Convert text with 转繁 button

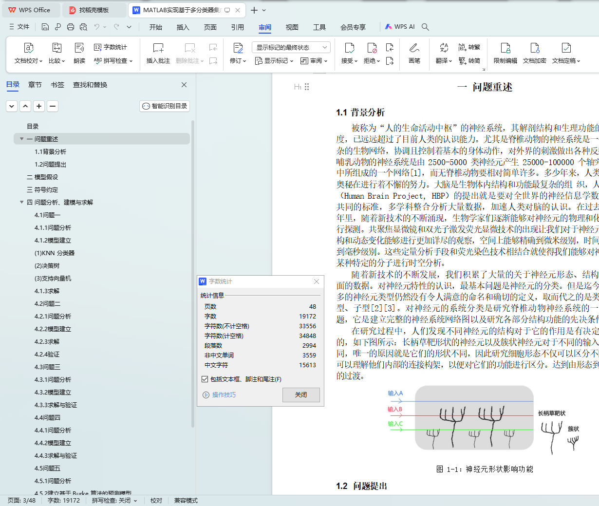(x=469, y=47)
